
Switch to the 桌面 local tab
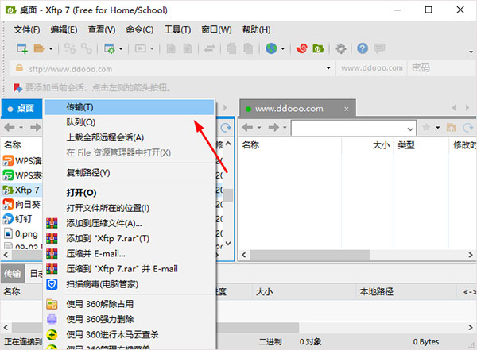22,109
